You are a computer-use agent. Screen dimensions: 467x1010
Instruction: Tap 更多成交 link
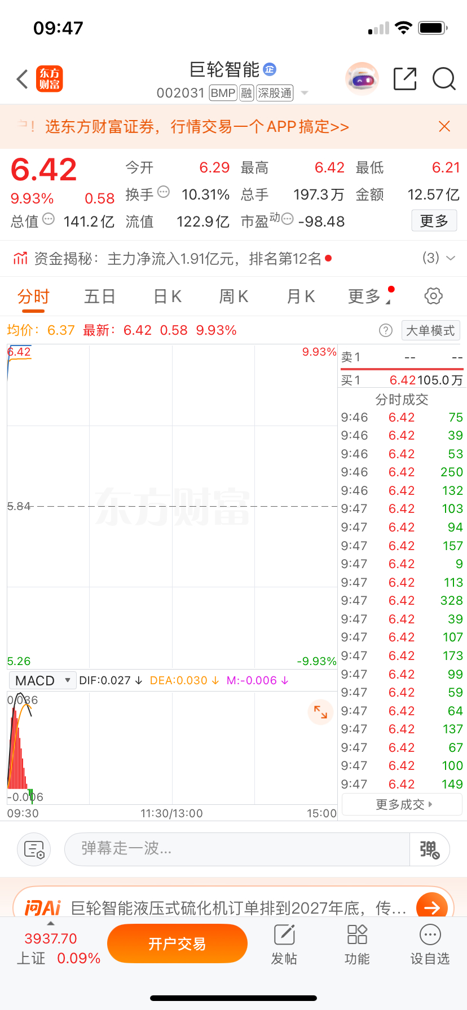click(x=402, y=804)
